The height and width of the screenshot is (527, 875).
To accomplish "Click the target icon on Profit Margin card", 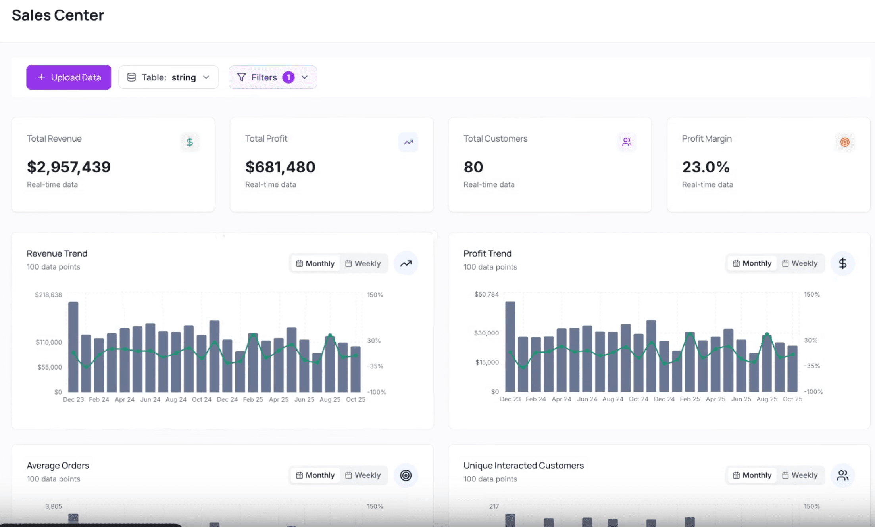I will 845,142.
